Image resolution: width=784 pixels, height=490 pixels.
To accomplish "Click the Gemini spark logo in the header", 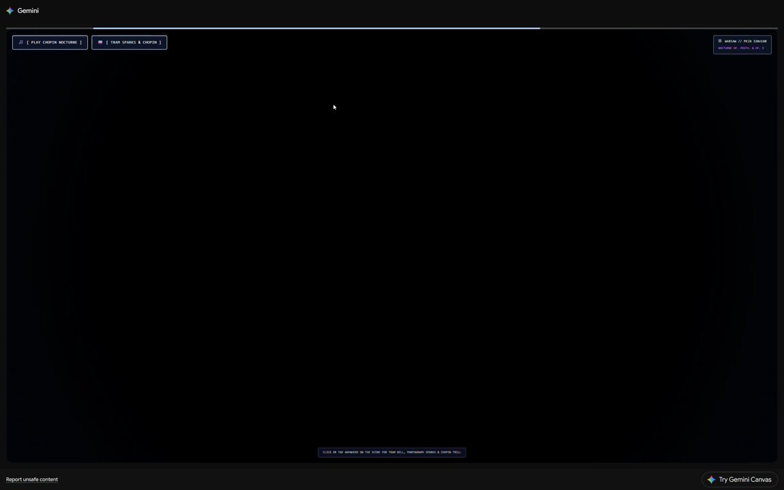I will 10,10.
